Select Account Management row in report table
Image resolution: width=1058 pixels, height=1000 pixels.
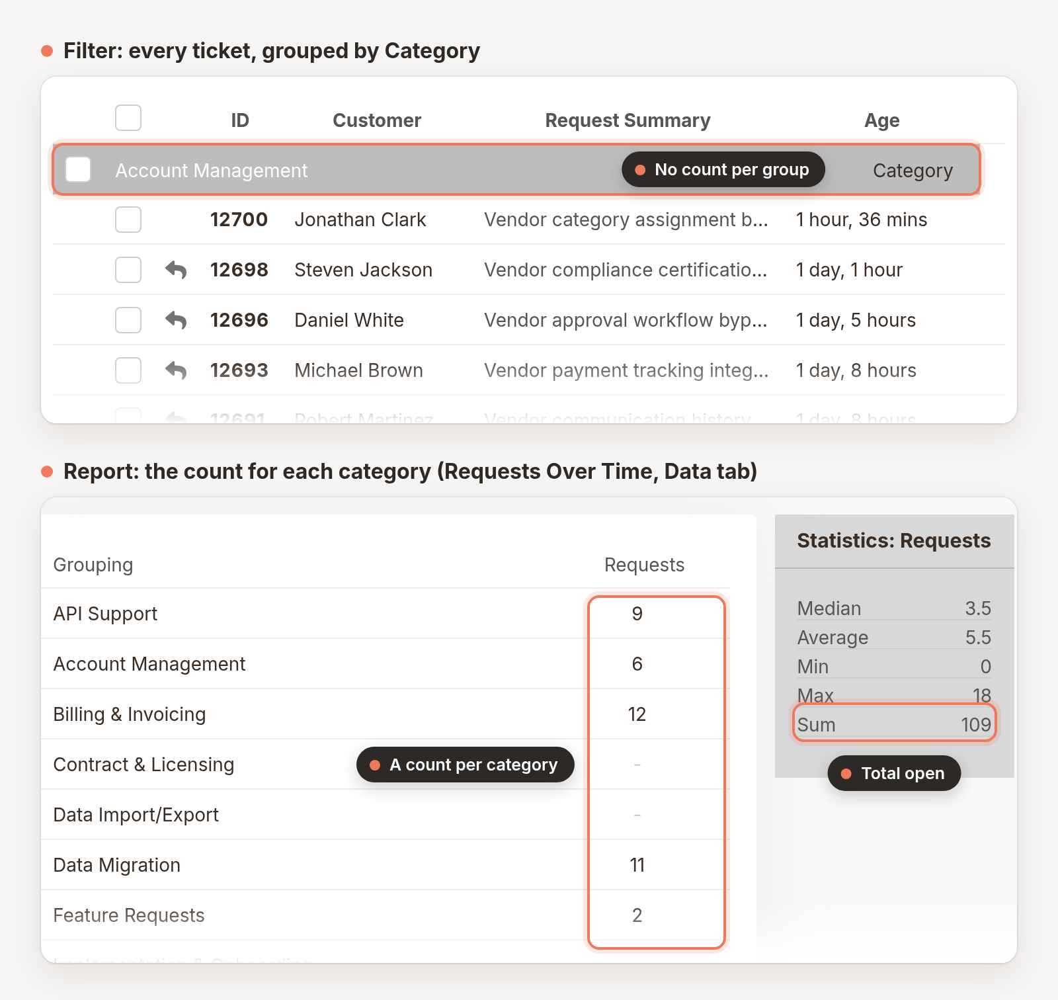click(386, 664)
